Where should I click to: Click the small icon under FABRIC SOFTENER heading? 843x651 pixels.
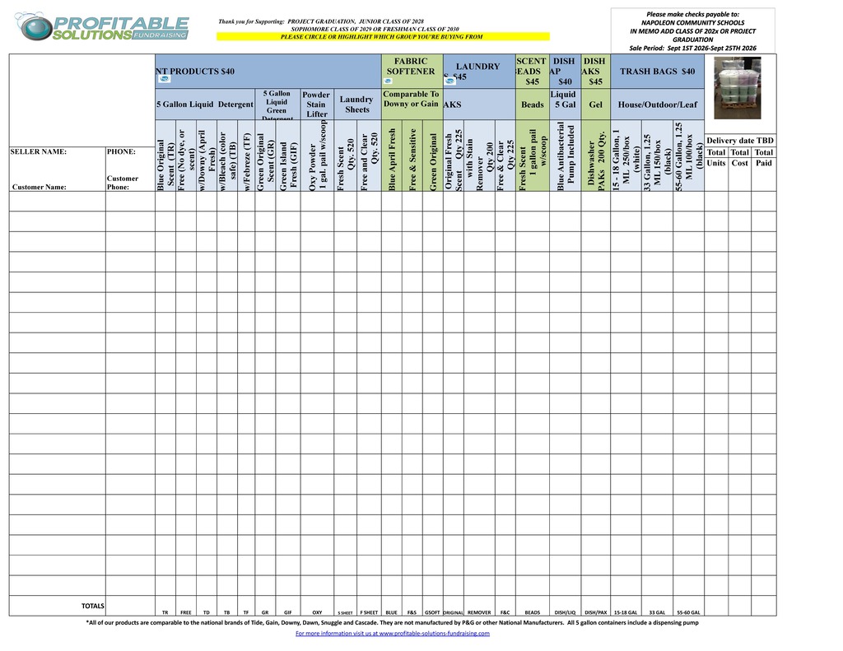(x=389, y=81)
